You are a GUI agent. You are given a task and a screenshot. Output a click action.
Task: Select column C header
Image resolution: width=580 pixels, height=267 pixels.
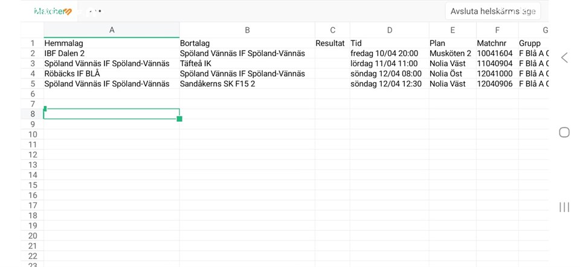[x=332, y=30]
